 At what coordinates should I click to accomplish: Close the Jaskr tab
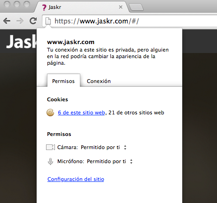point(121,7)
